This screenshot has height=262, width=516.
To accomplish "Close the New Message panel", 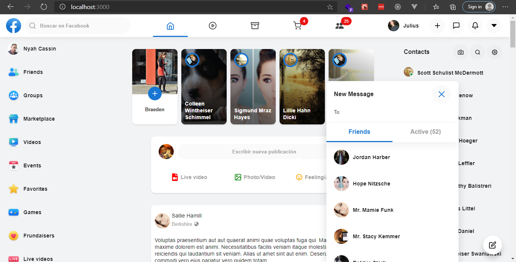I will pyautogui.click(x=442, y=94).
